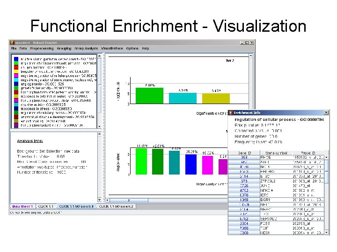Open the gene ID link for ZFP36L2
Image resolution: width=337 pixels, height=252 pixels.
(244, 181)
